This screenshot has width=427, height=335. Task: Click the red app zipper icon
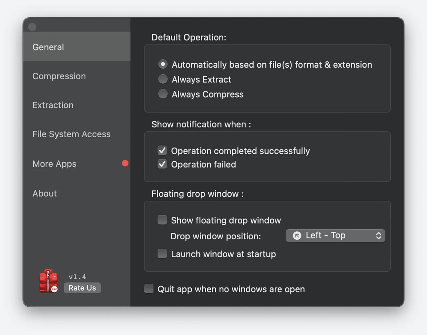48,281
